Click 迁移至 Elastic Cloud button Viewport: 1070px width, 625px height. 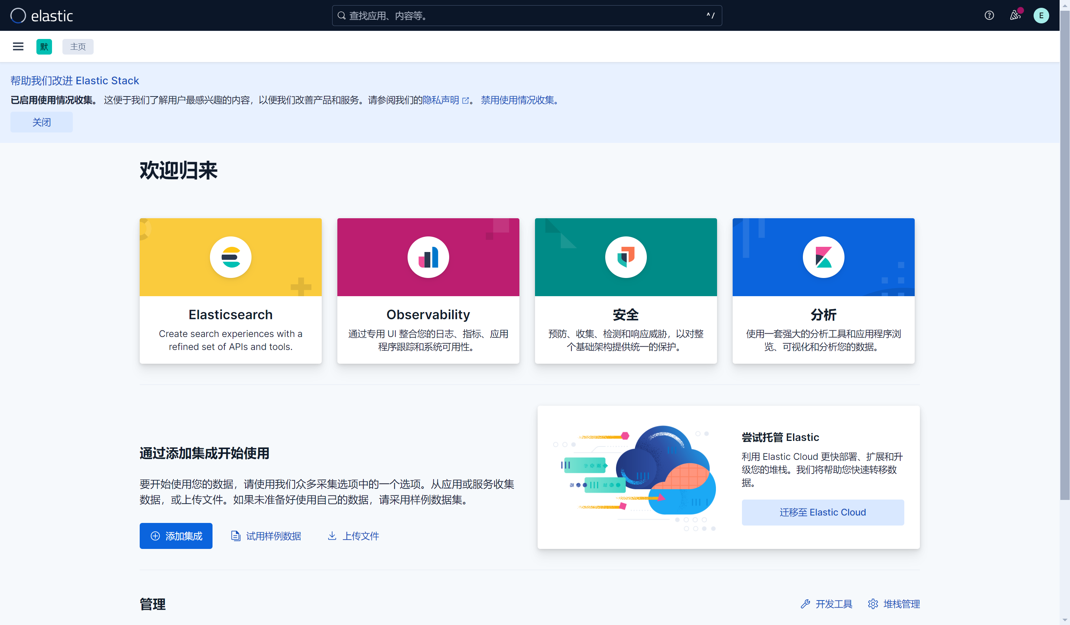point(823,512)
